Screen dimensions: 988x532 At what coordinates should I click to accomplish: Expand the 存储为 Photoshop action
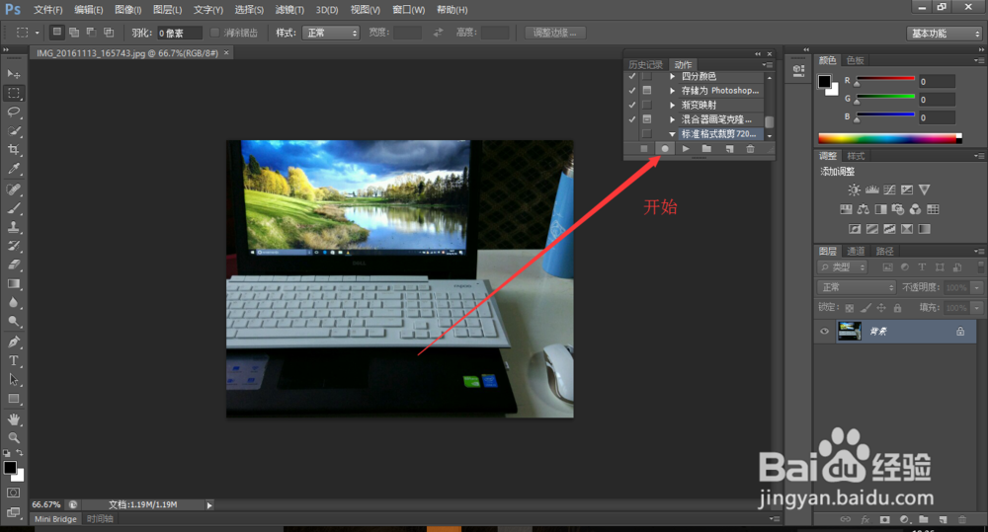[672, 91]
